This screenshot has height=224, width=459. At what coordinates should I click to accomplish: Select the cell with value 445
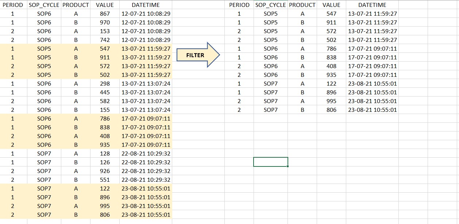pos(105,92)
